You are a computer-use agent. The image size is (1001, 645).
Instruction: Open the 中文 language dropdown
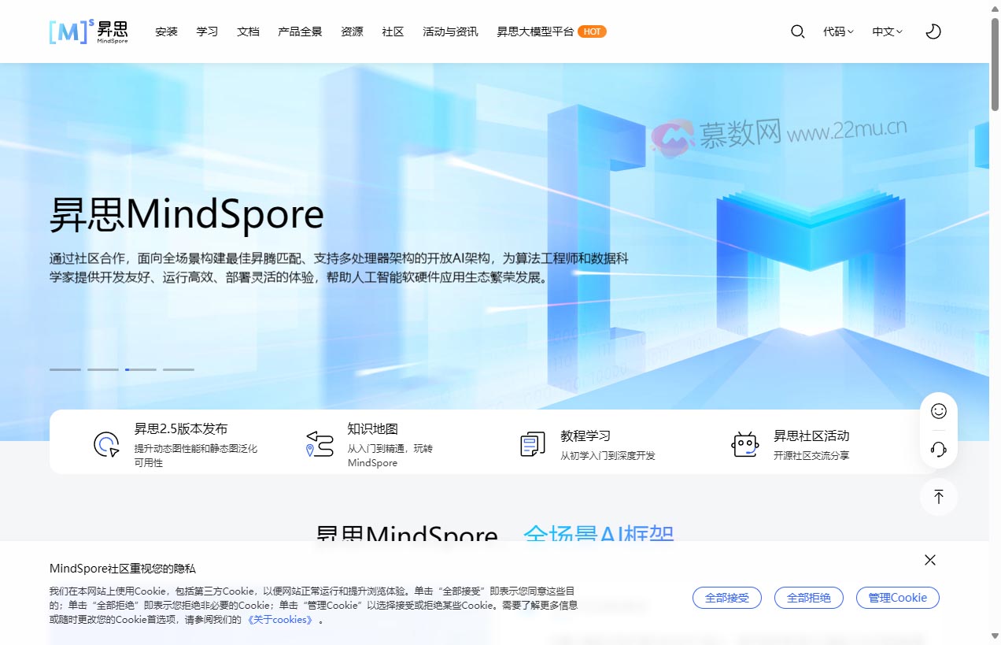click(886, 32)
